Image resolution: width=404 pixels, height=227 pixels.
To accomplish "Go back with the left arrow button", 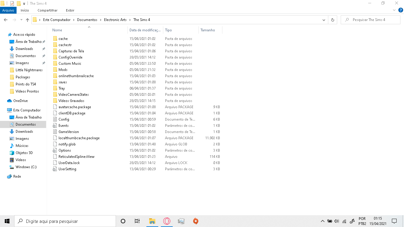I will [6, 20].
